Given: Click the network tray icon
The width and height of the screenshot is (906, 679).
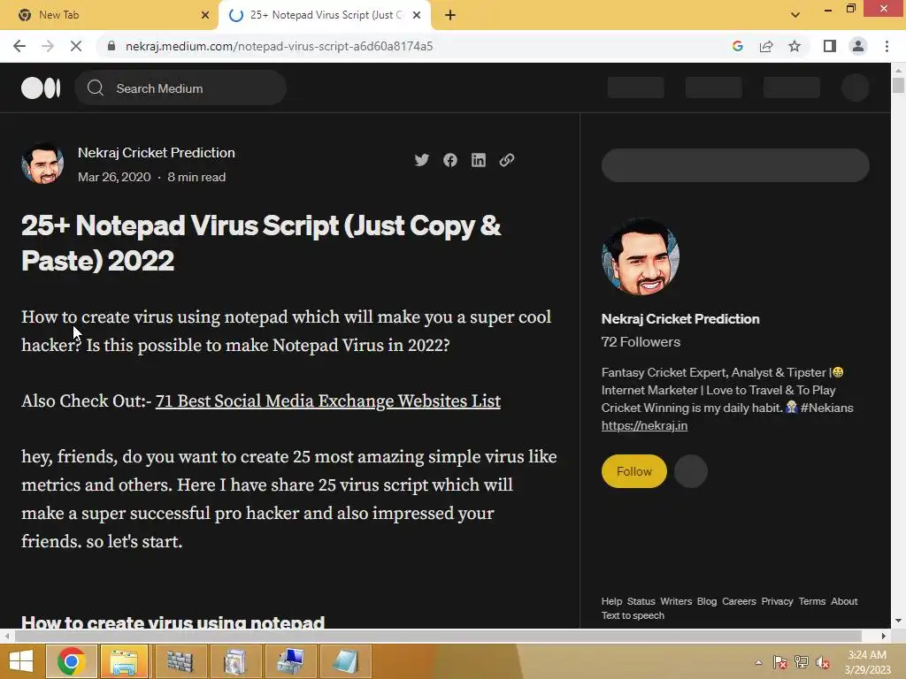Looking at the screenshot, I should 802,662.
